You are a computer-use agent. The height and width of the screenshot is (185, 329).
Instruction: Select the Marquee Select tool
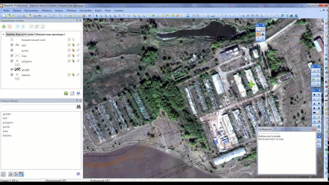point(101,16)
